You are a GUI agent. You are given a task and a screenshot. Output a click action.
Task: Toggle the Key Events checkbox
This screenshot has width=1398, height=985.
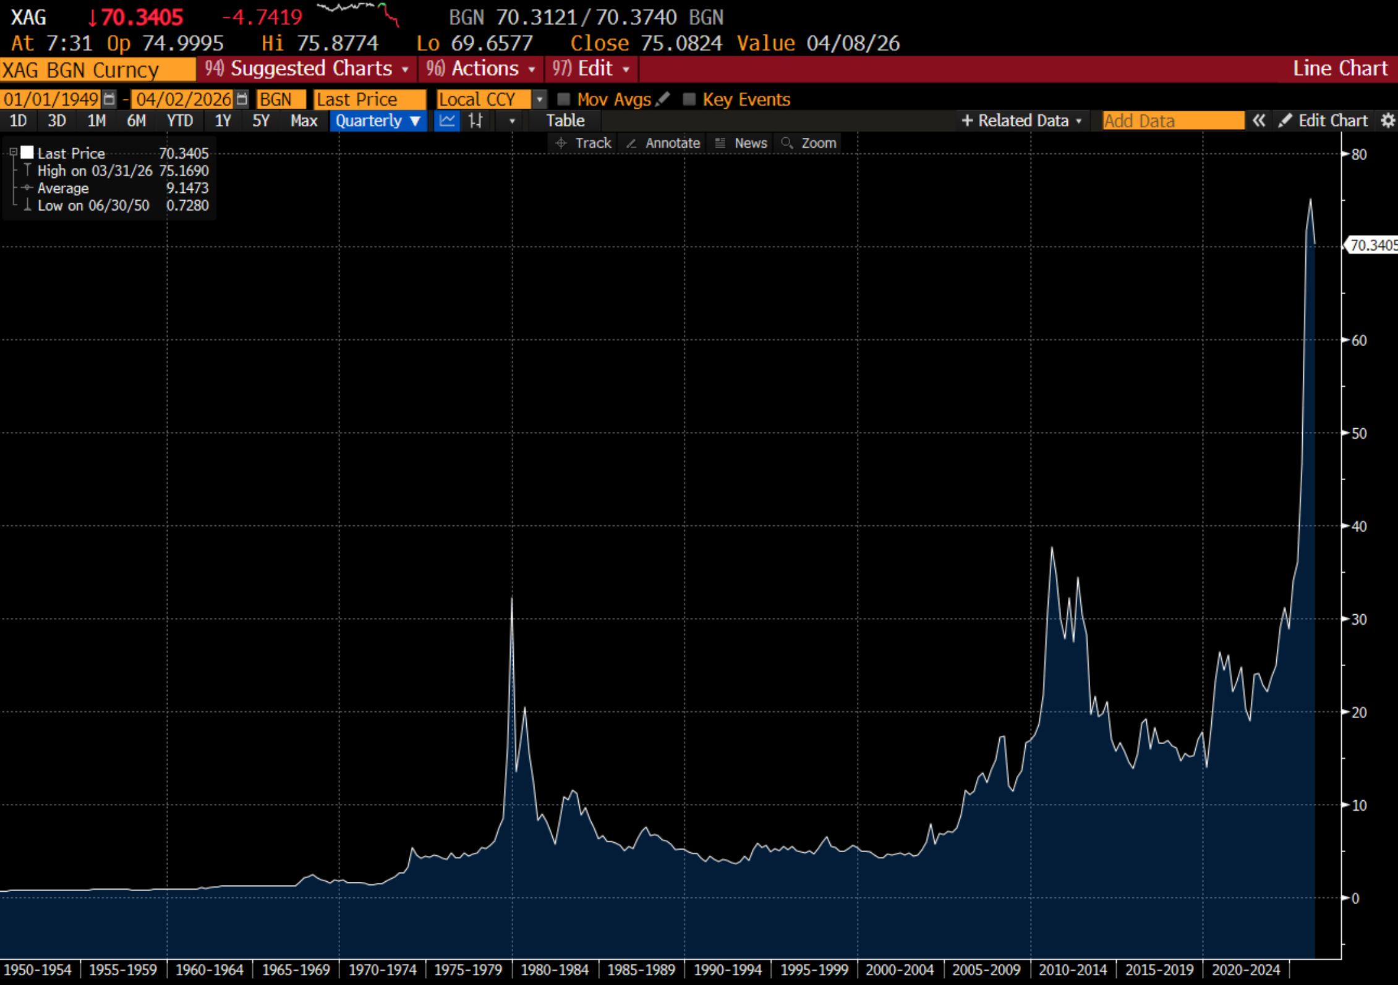(x=689, y=99)
